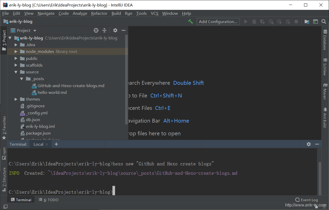Toggle the Maven tool window button
This screenshot has width=329, height=210.
click(x=325, y=92)
